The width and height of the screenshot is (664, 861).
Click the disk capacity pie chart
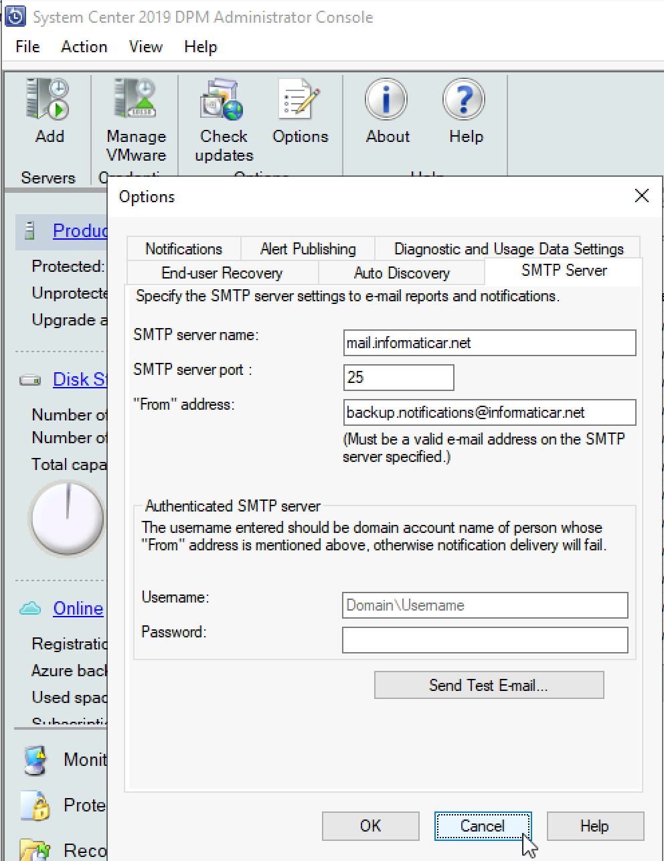coord(67,518)
